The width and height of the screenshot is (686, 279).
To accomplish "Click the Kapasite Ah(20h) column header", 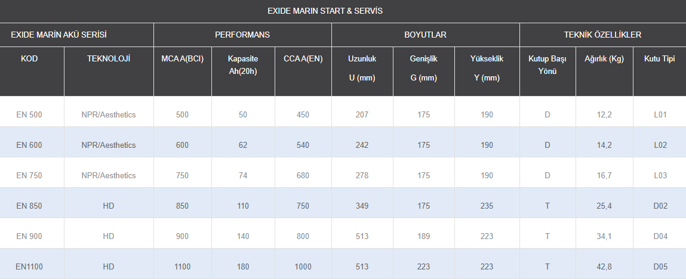I will coord(243,64).
